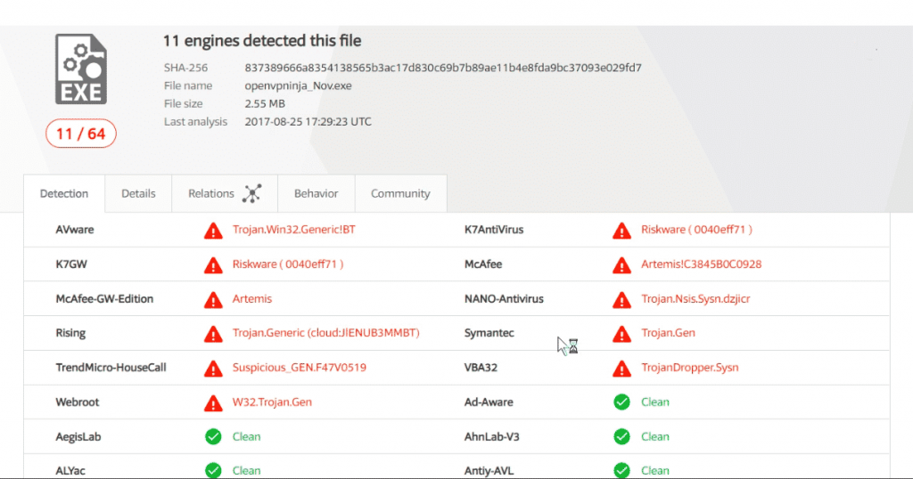Click the Clean result for Ad-Aware

(x=655, y=402)
